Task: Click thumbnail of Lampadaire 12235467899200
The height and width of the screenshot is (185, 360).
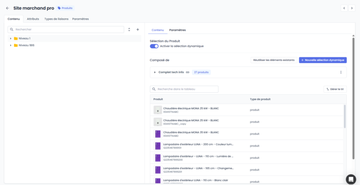Action: point(157,158)
